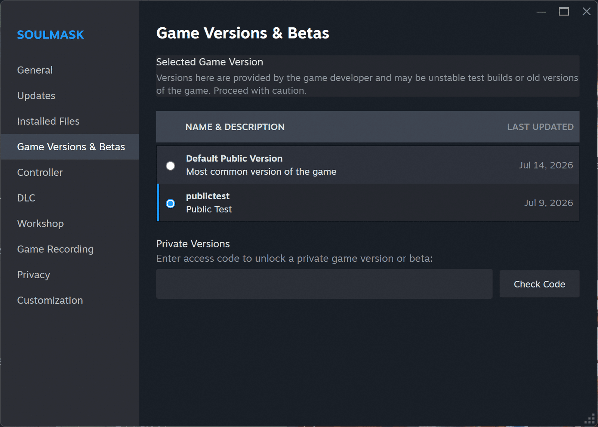Click the LAST UPDATED column header

coord(540,127)
